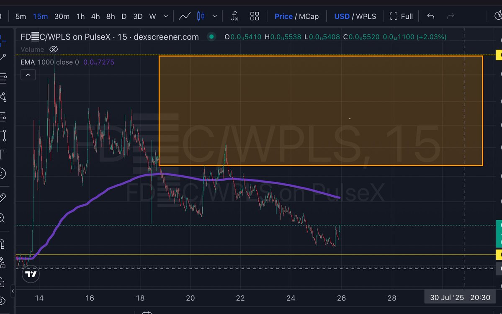This screenshot has width=502, height=314.
Task: Switch the chart to MCap mode
Action: tap(309, 16)
